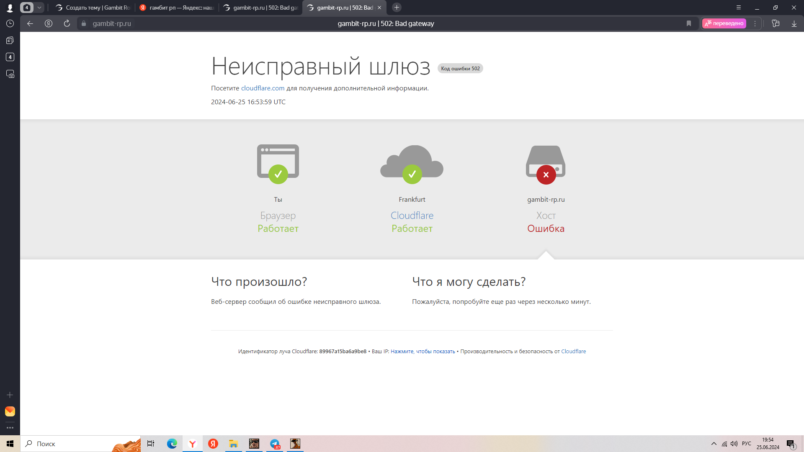Bookmark this page with bookmark icon

tap(689, 23)
